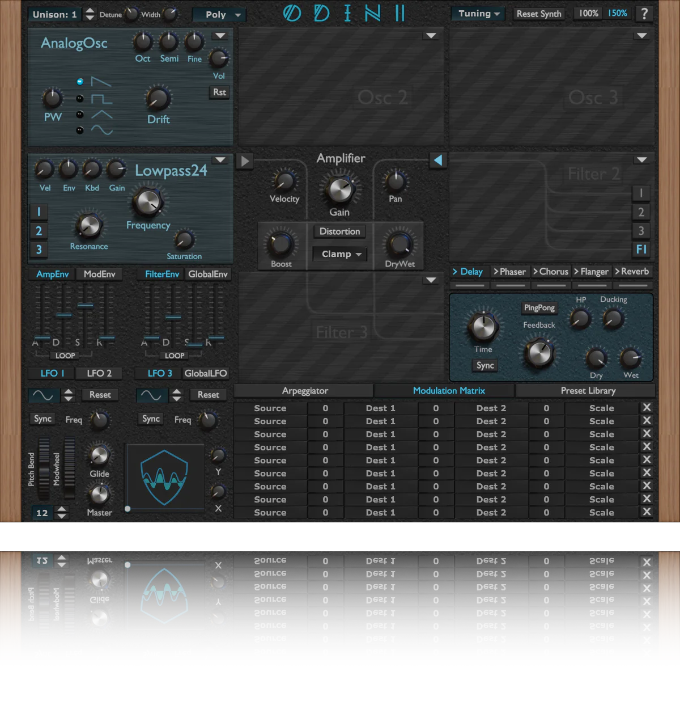
Task: Enable Sync in the delay section
Action: coord(485,366)
